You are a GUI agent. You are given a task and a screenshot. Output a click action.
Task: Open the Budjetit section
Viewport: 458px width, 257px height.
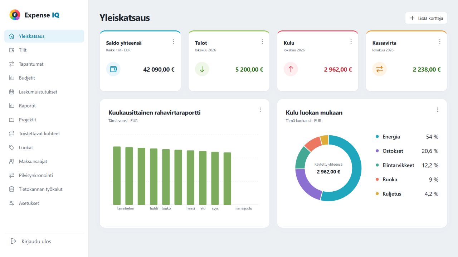click(x=44, y=78)
